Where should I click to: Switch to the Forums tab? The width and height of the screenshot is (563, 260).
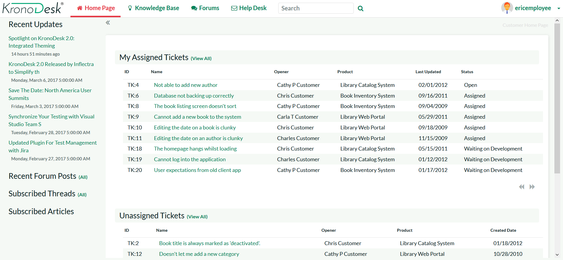pyautogui.click(x=205, y=8)
